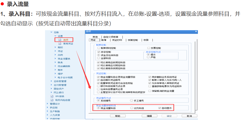Toggle the 自动显示 checkbox
Screen dimensions: 244x121
pyautogui.click(x=159, y=108)
